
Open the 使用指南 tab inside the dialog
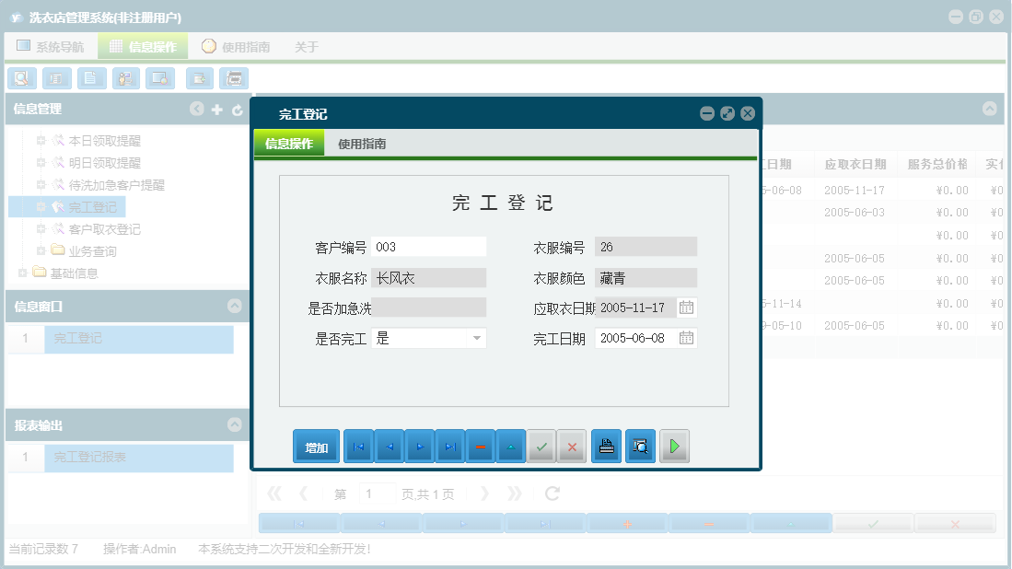pyautogui.click(x=362, y=145)
